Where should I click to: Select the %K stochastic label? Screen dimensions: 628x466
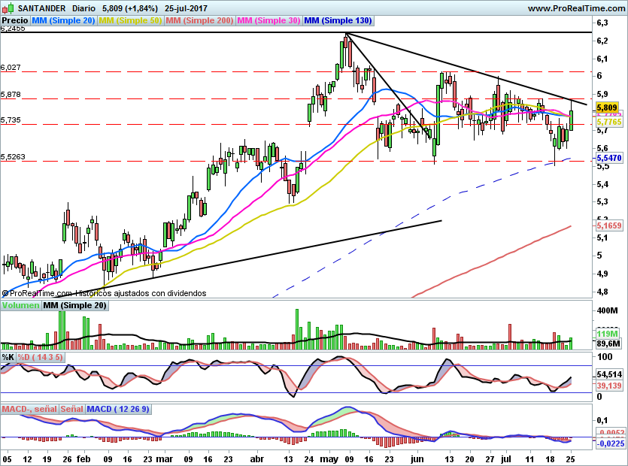coord(8,357)
